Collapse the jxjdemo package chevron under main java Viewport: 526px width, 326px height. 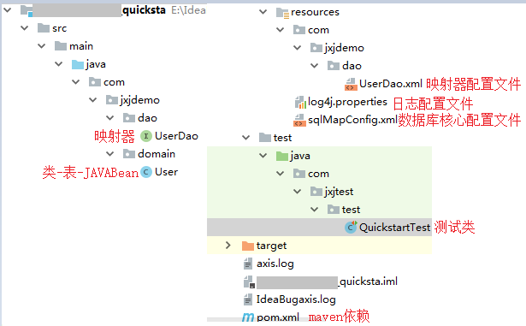[x=93, y=100]
